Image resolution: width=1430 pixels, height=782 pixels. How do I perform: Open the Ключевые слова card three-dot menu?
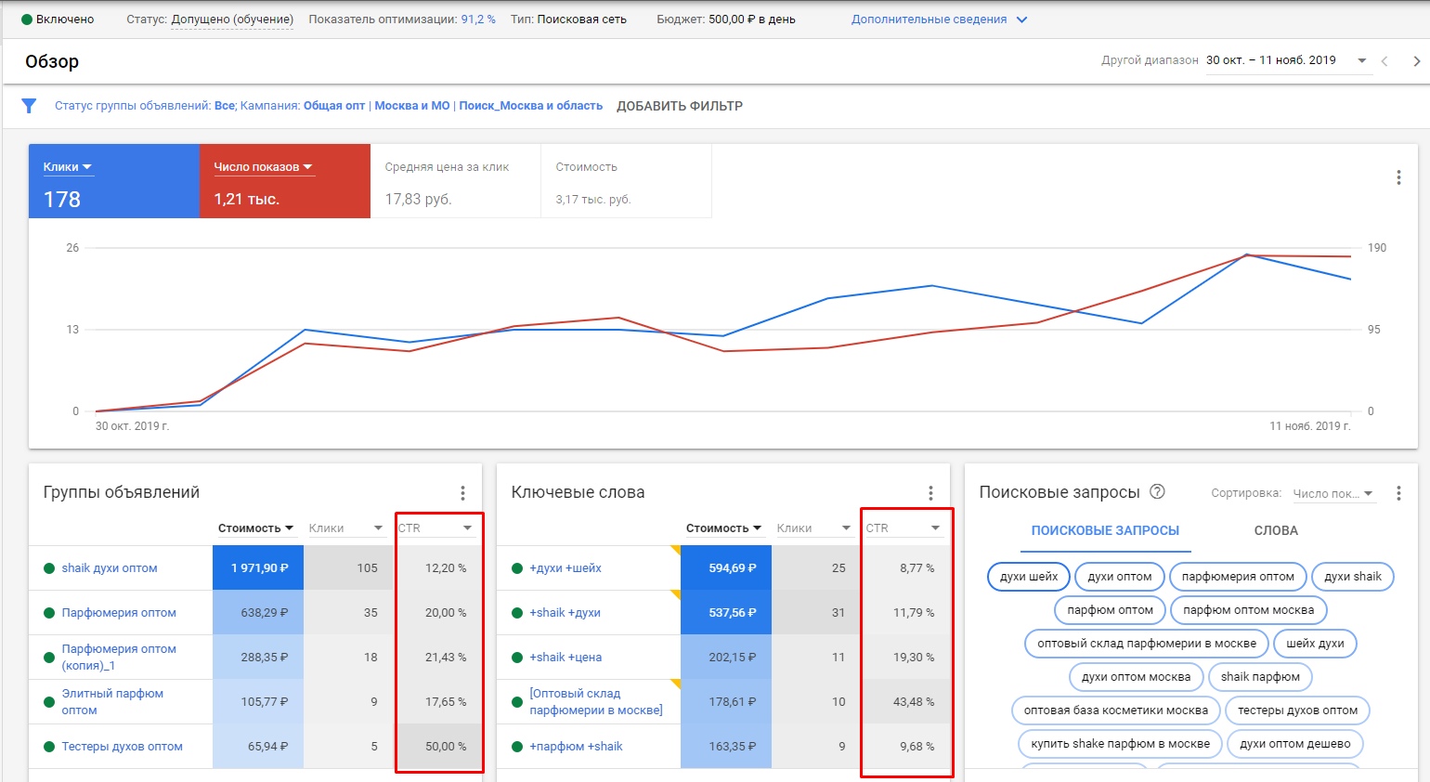pos(930,493)
